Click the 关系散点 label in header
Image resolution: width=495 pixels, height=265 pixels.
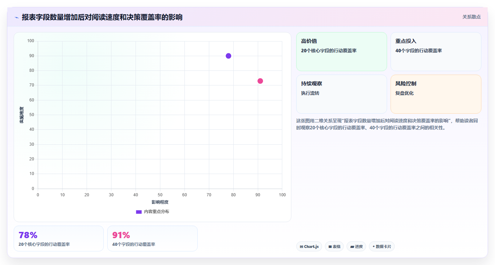(472, 17)
